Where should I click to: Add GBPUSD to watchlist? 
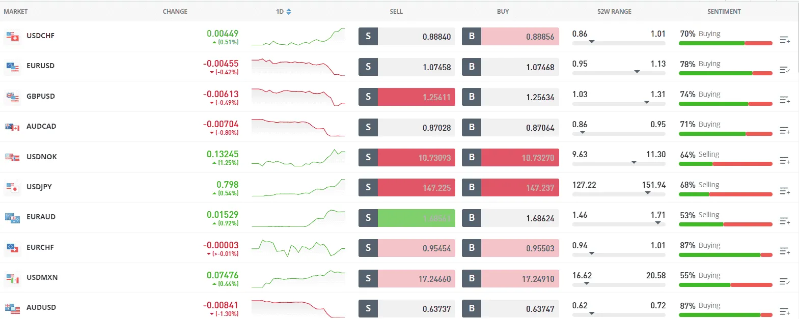click(785, 100)
